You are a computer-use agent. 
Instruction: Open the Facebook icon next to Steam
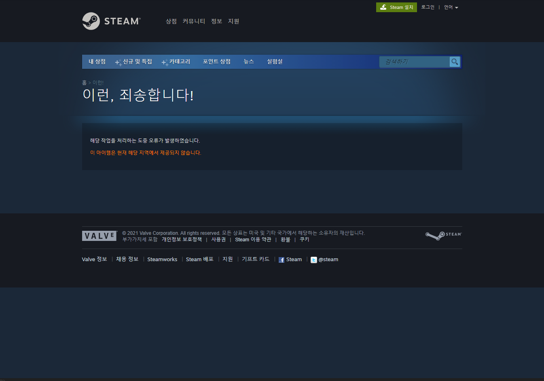(282, 260)
